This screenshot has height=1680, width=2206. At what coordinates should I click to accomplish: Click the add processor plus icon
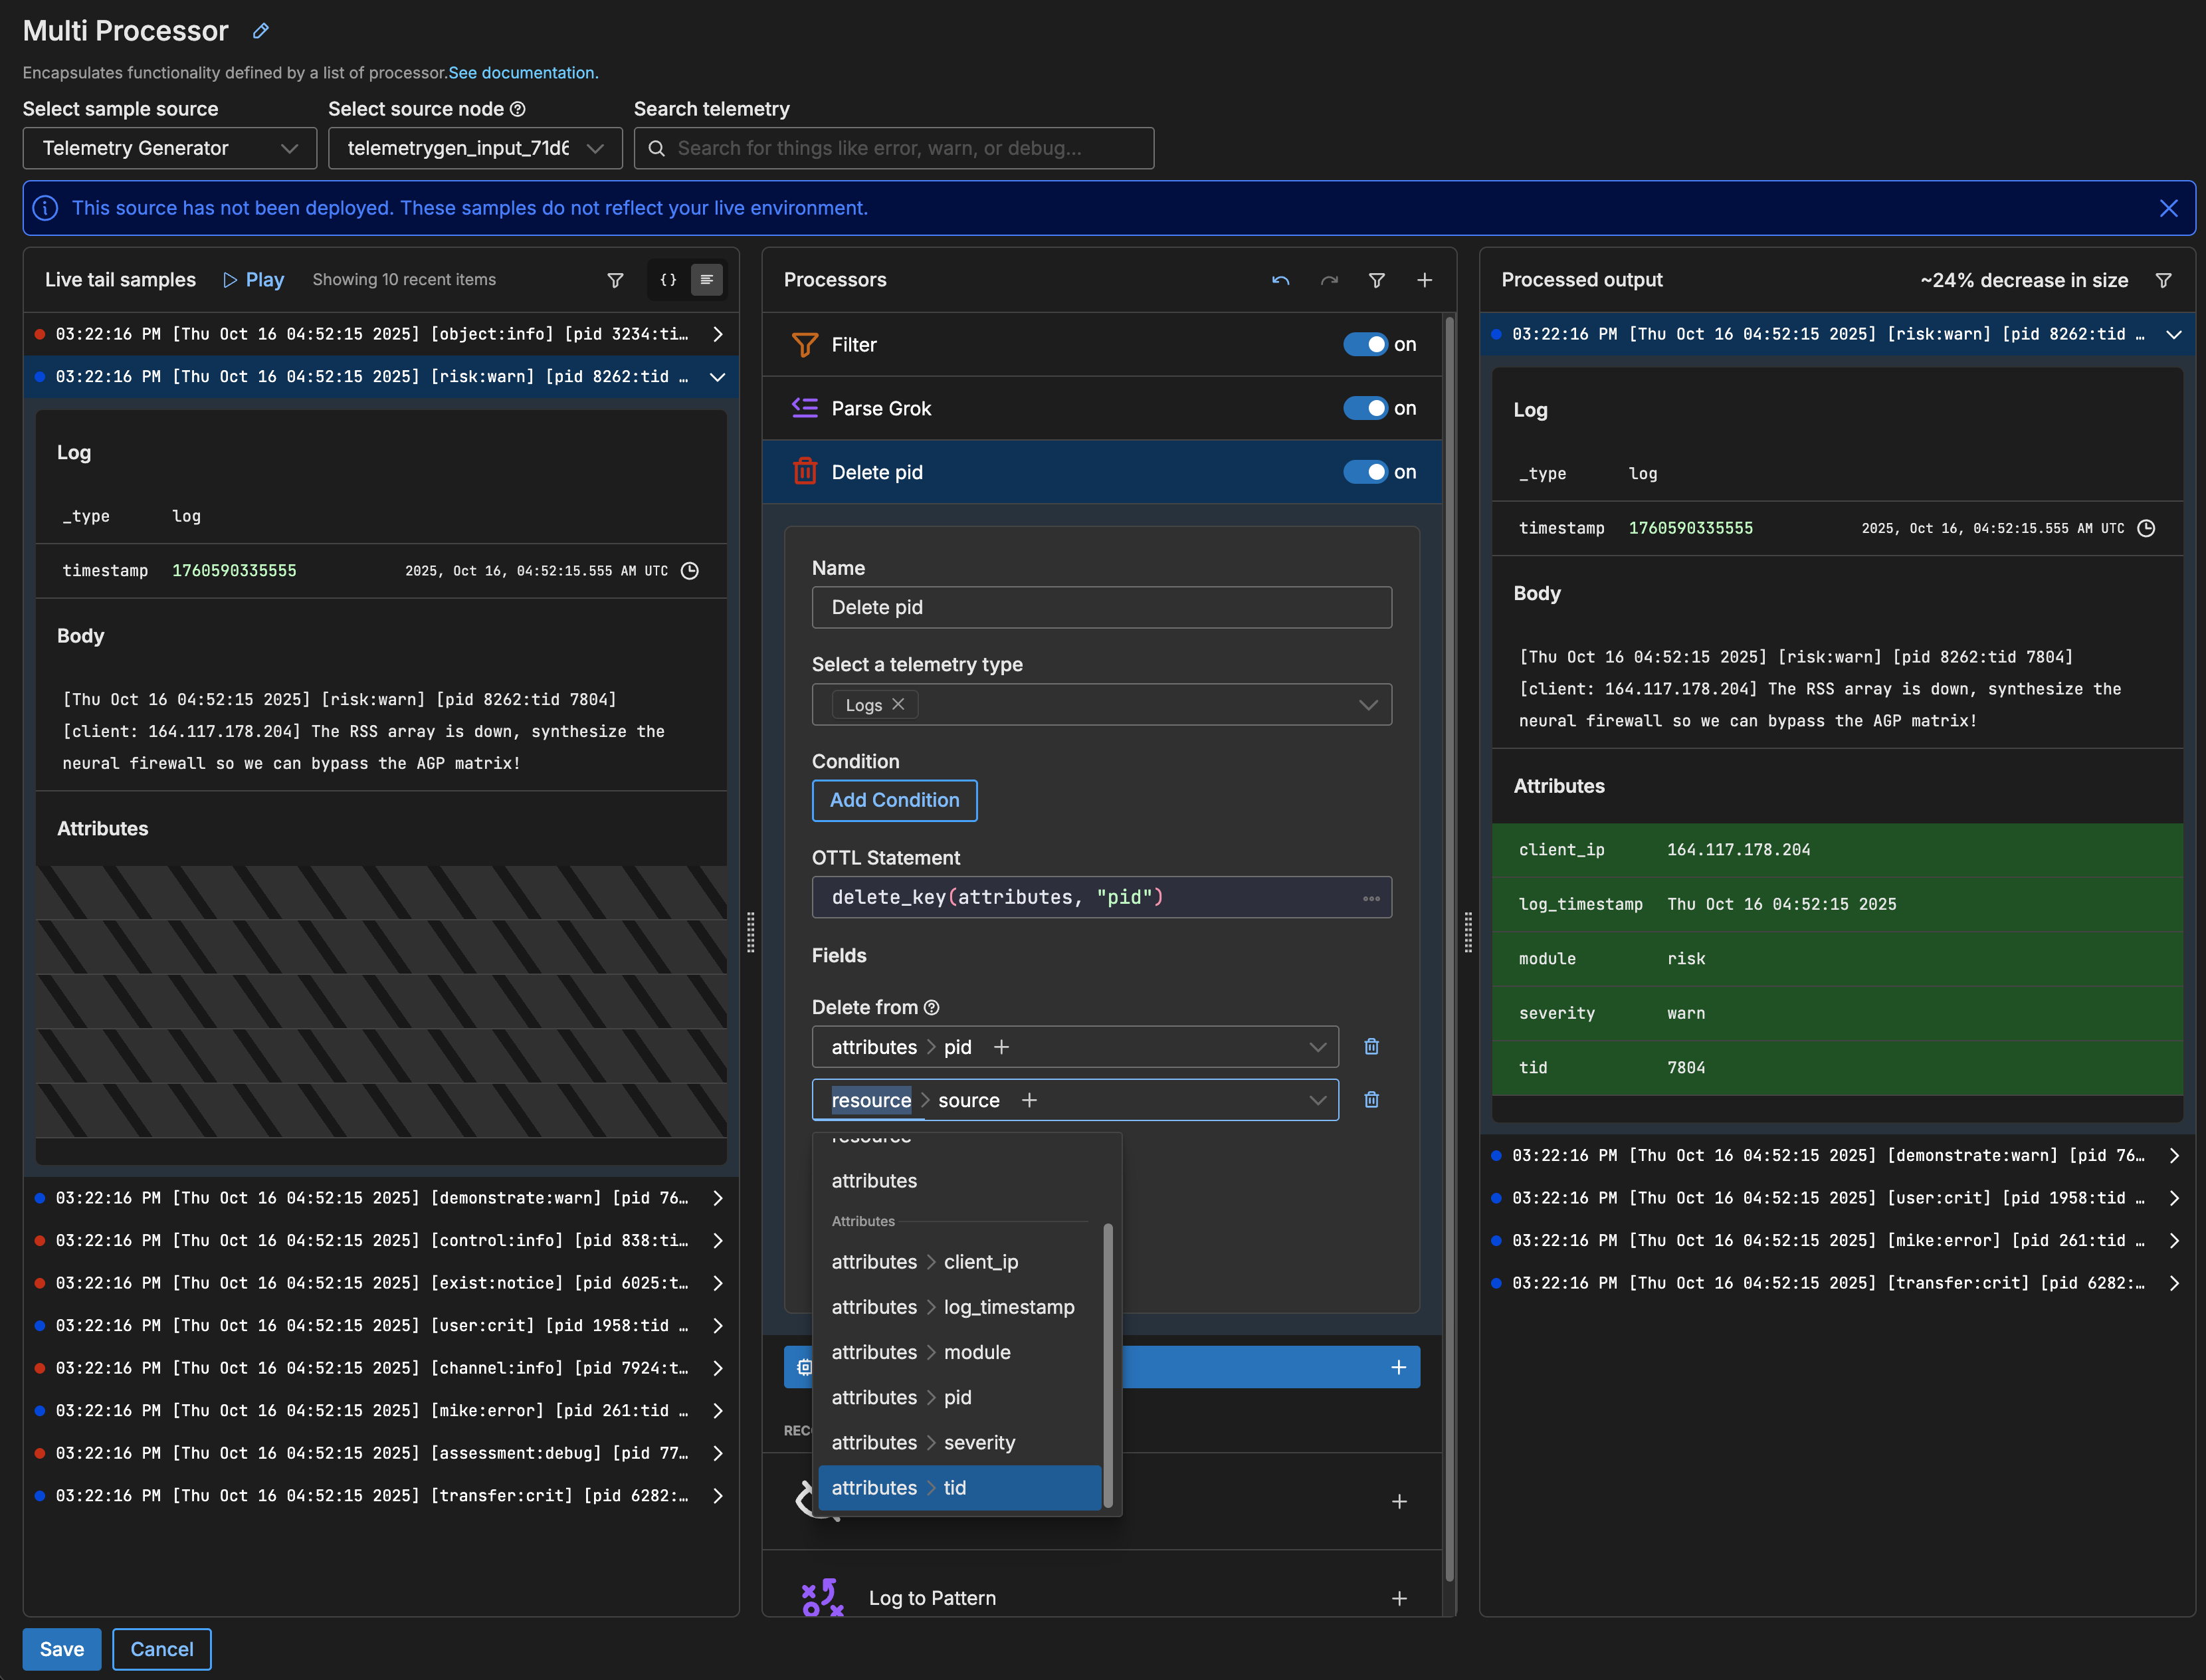point(1424,280)
